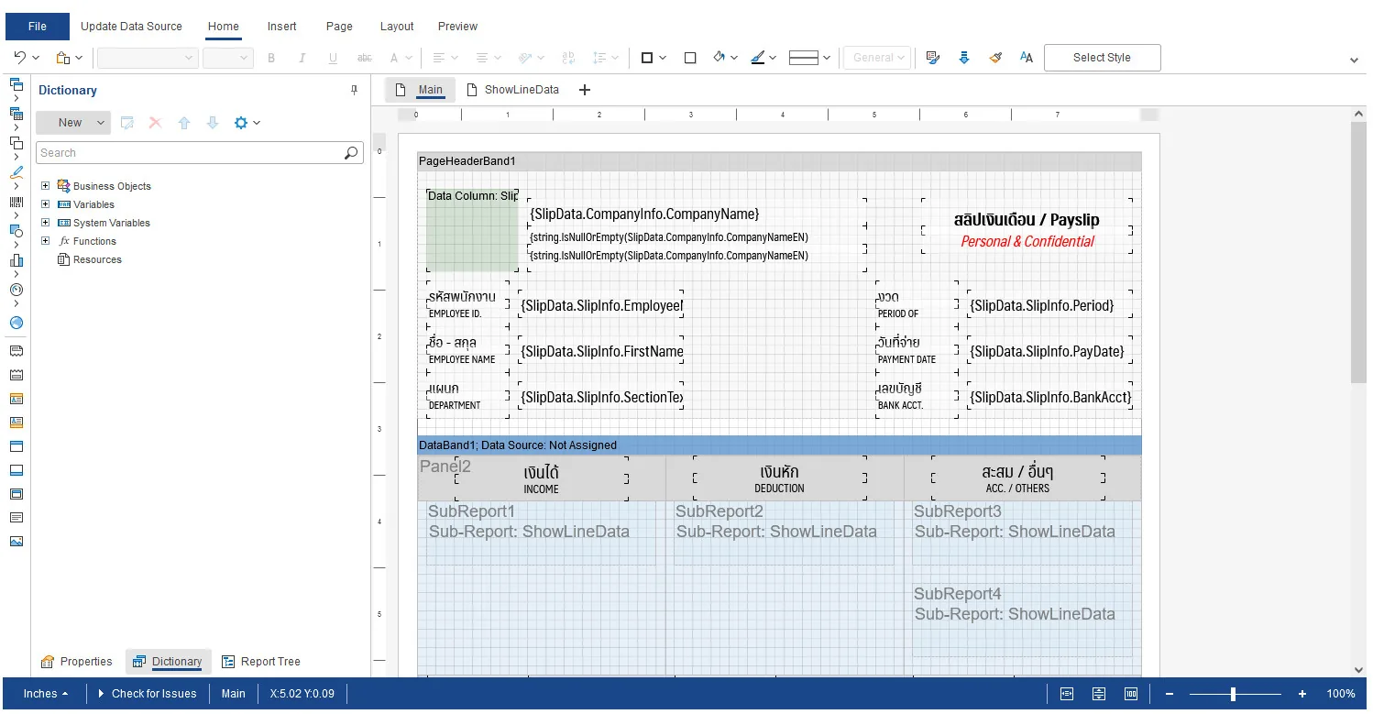Select the barcode component in the left toolbox
Screen dimensions: 1373x714
pyautogui.click(x=16, y=202)
